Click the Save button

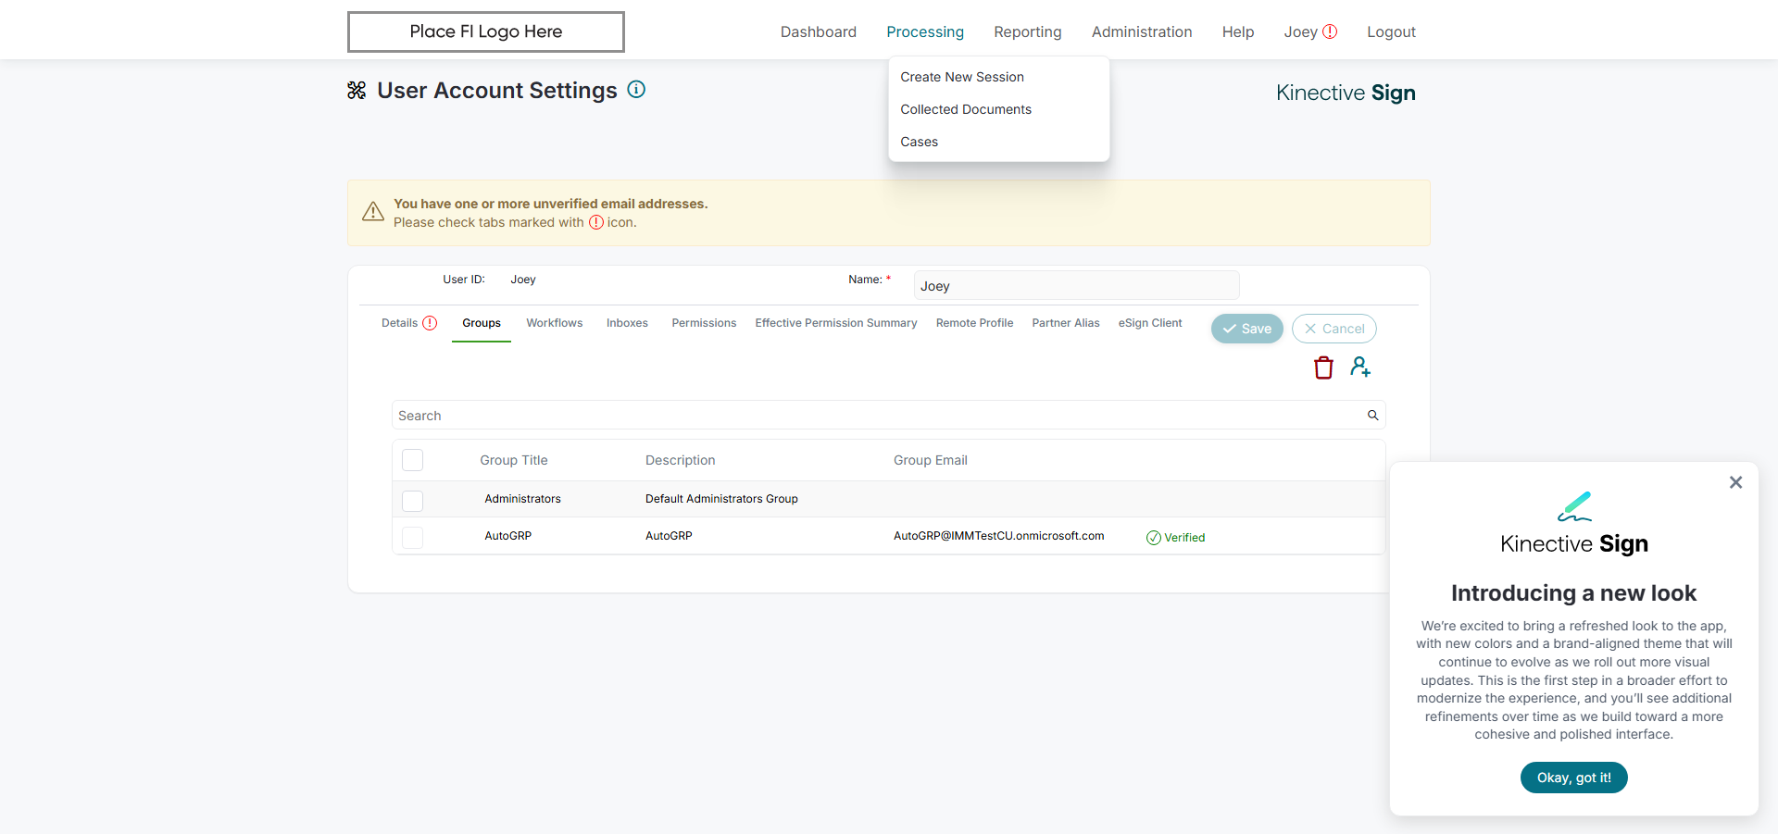tap(1247, 329)
